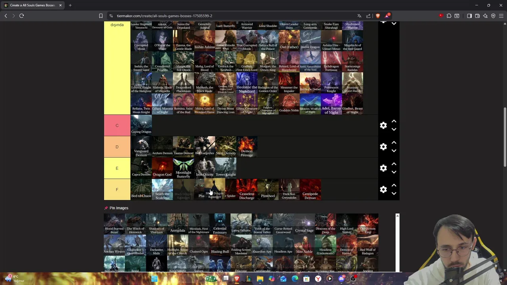Open the Brave wallet icon

pos(477,16)
